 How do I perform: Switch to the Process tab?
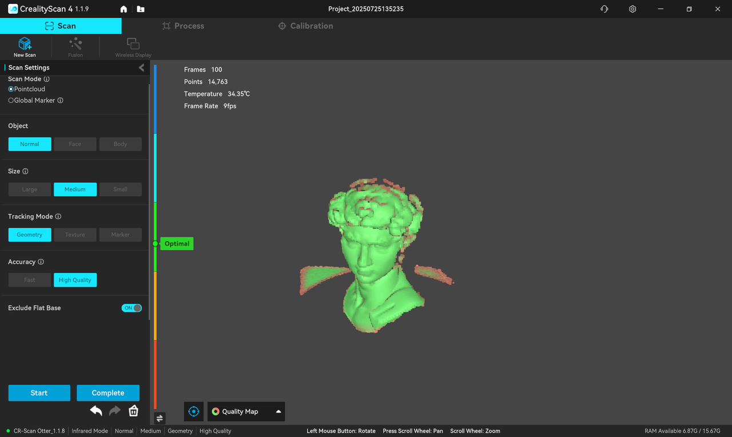pyautogui.click(x=183, y=26)
